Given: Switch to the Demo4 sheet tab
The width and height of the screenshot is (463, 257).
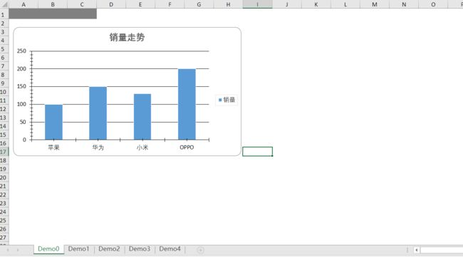Looking at the screenshot, I should [170, 249].
